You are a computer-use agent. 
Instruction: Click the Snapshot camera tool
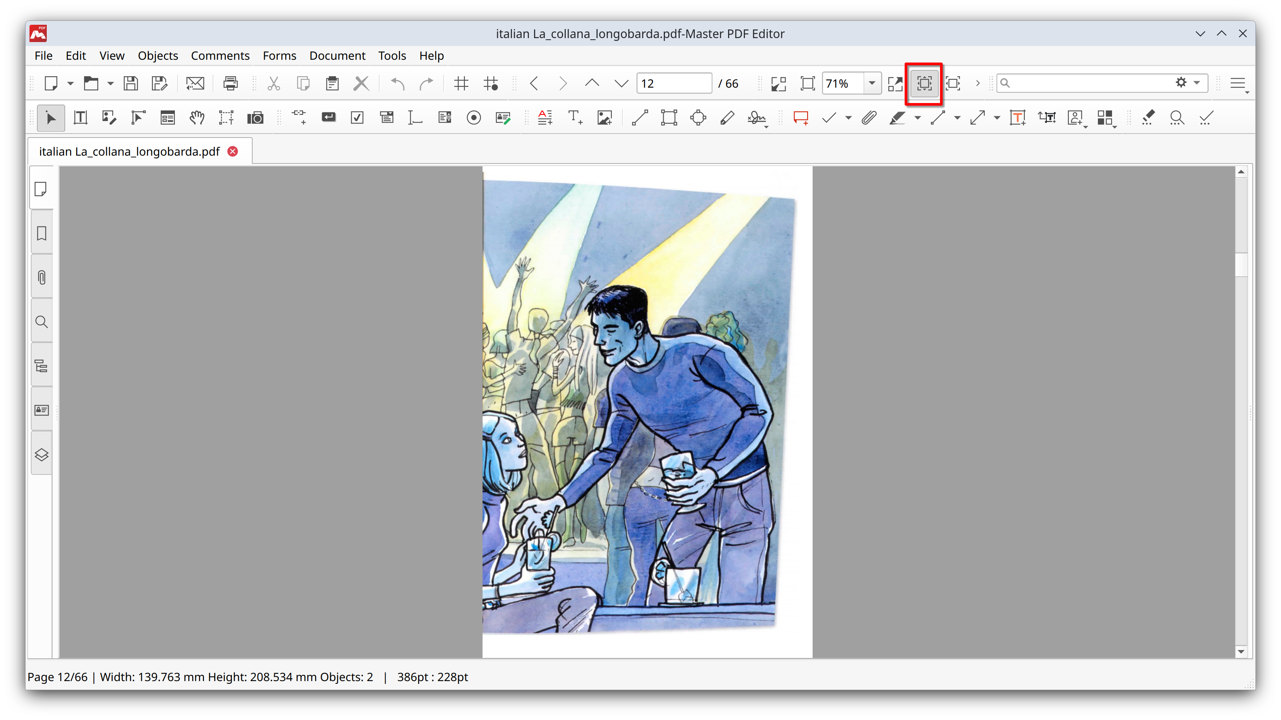point(255,118)
